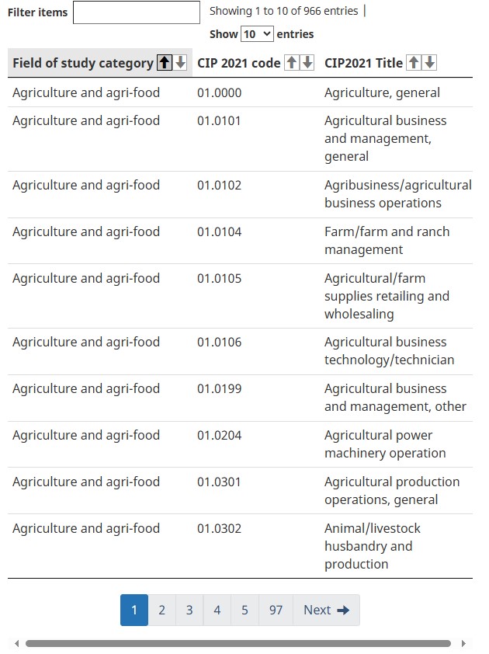489x654 pixels.
Task: Sort Field of study category descending
Action: (180, 63)
